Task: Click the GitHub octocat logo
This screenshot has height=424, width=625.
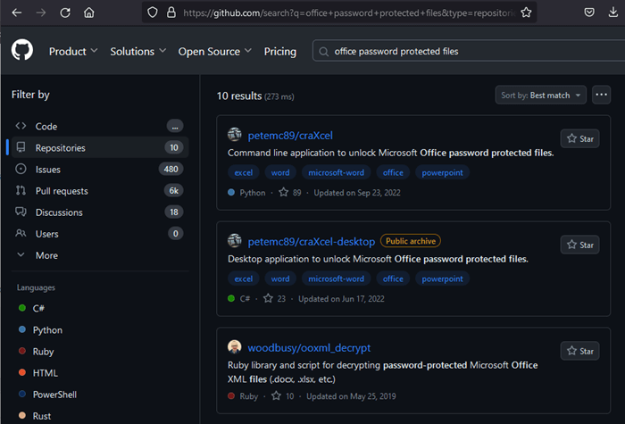Action: [x=22, y=50]
